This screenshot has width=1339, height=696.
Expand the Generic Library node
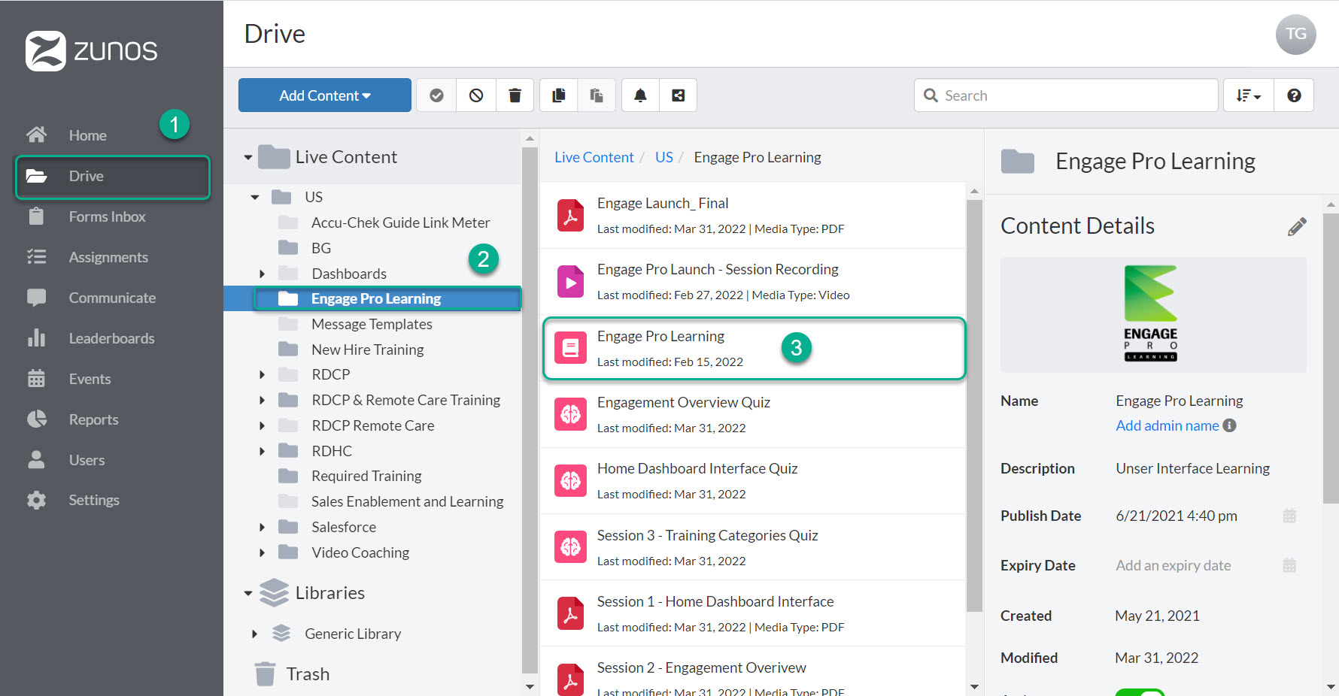(x=254, y=634)
